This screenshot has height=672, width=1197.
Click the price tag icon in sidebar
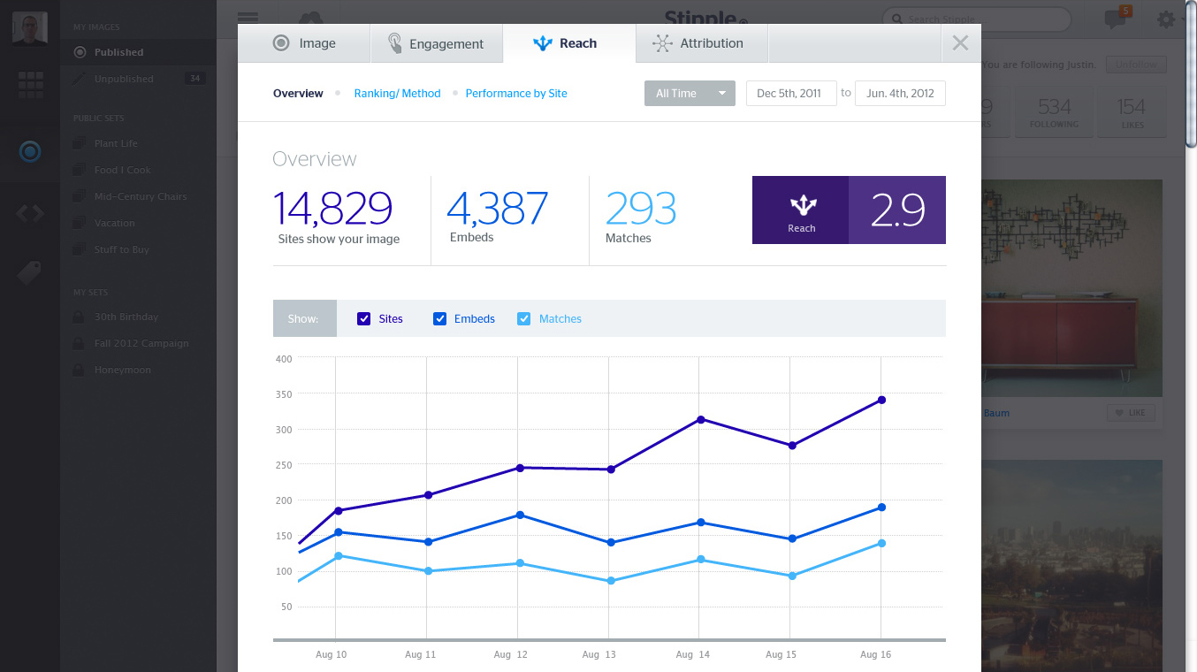[x=30, y=274]
